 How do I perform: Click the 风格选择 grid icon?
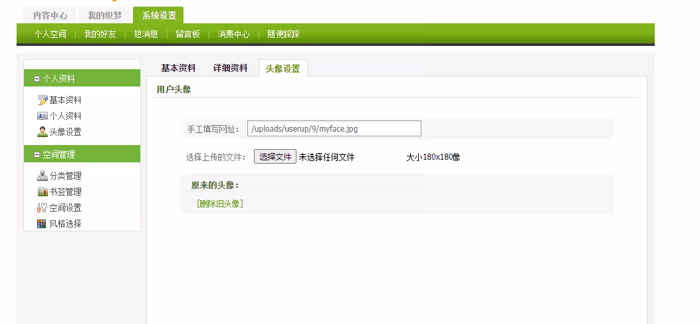pyautogui.click(x=43, y=224)
